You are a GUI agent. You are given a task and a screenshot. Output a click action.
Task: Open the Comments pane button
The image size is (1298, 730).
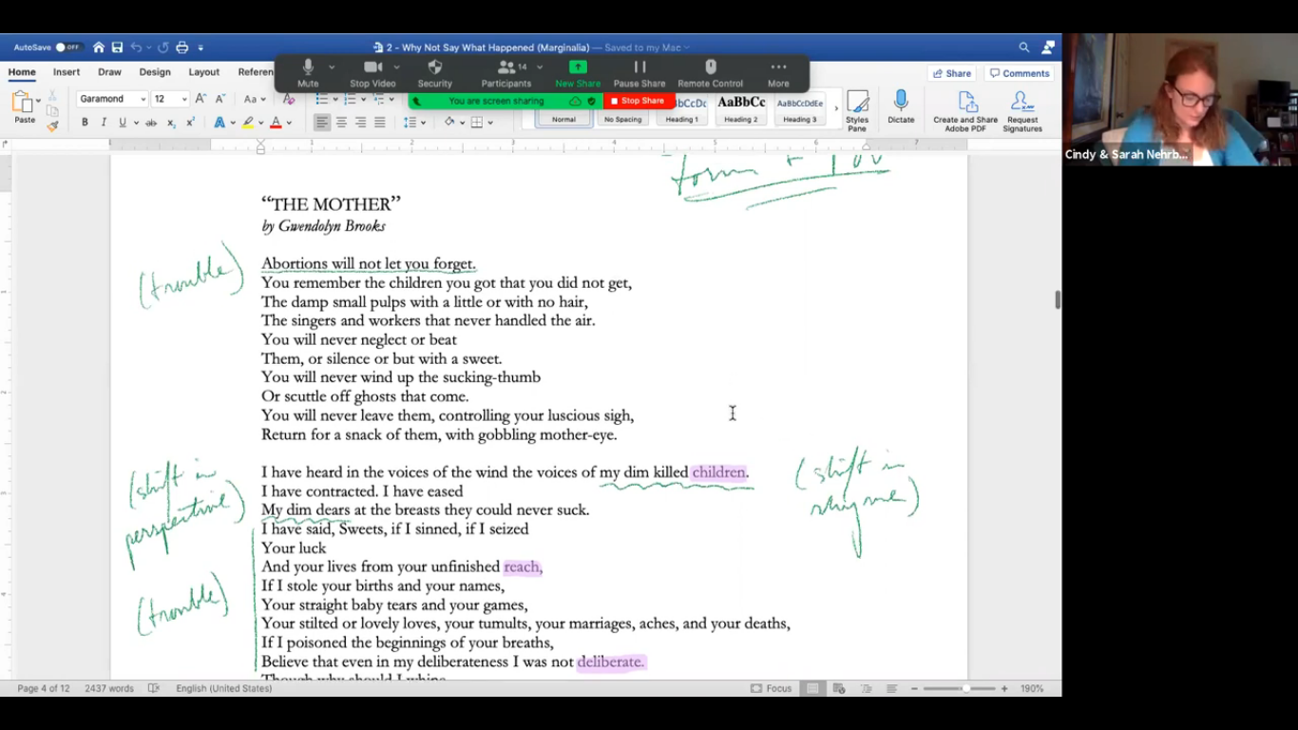tap(1020, 73)
